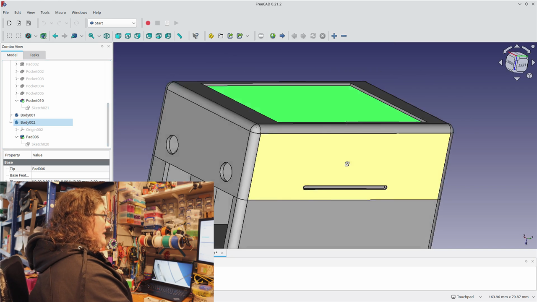Open the draw style icon

28,36
